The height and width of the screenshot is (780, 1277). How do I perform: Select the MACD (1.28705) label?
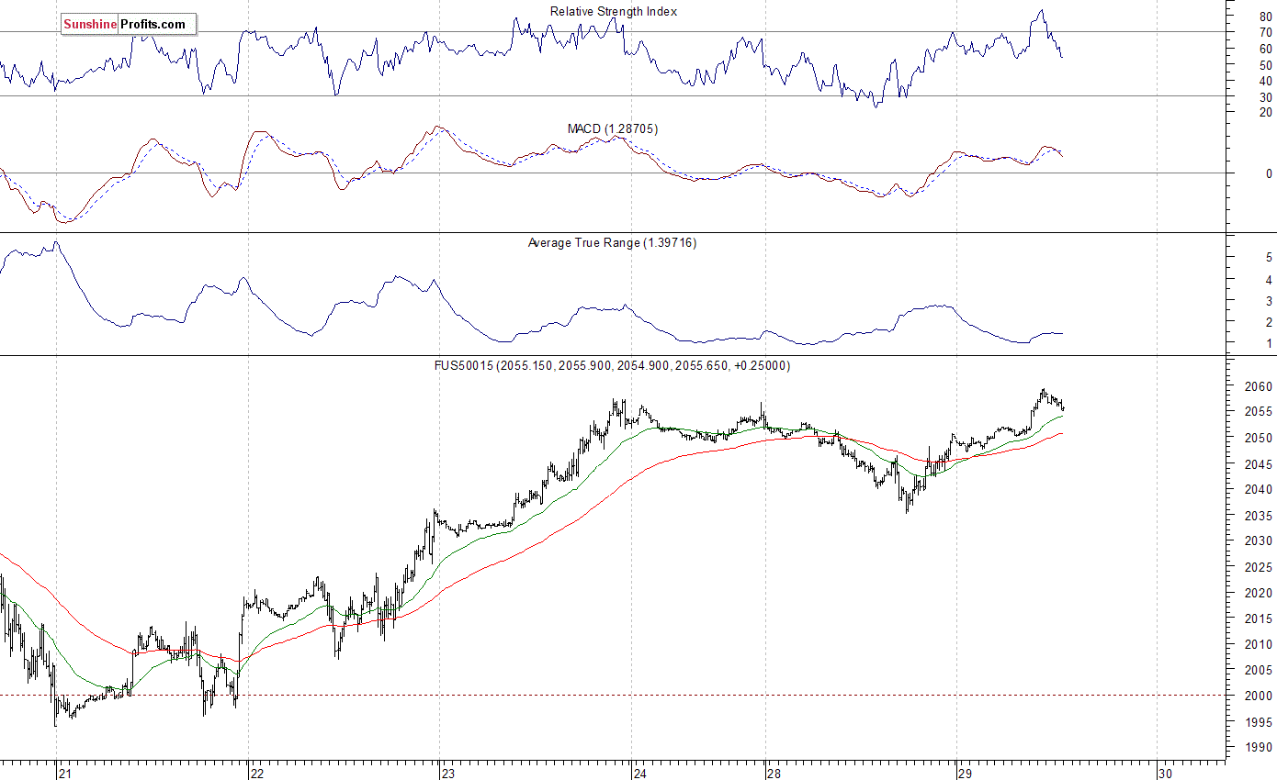tap(612, 128)
